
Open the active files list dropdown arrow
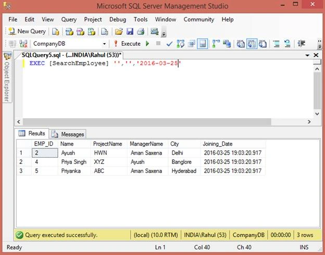point(307,55)
